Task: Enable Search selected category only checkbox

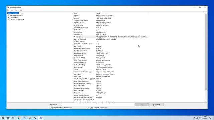Action: tap(51, 107)
